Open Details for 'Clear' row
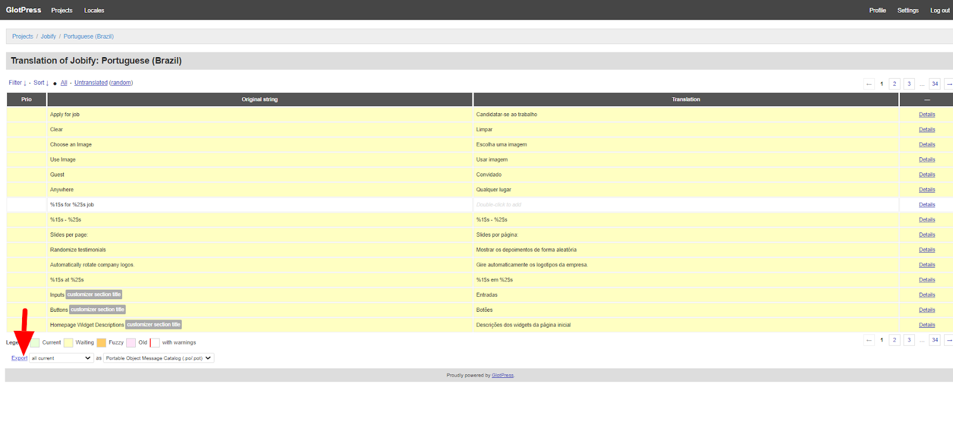The width and height of the screenshot is (953, 422). [x=927, y=129]
